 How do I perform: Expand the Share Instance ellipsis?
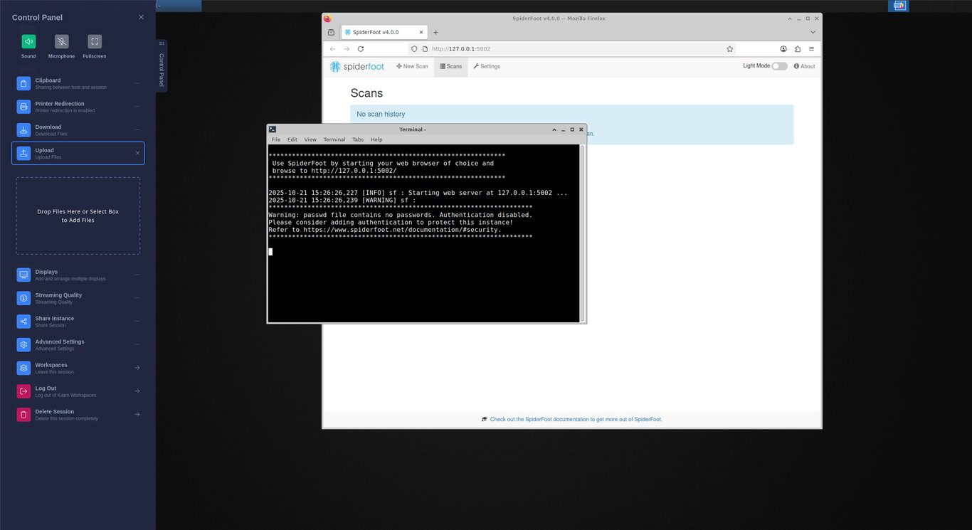click(x=137, y=322)
